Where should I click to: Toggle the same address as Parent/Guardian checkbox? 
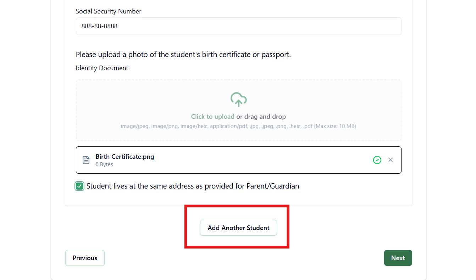(79, 186)
